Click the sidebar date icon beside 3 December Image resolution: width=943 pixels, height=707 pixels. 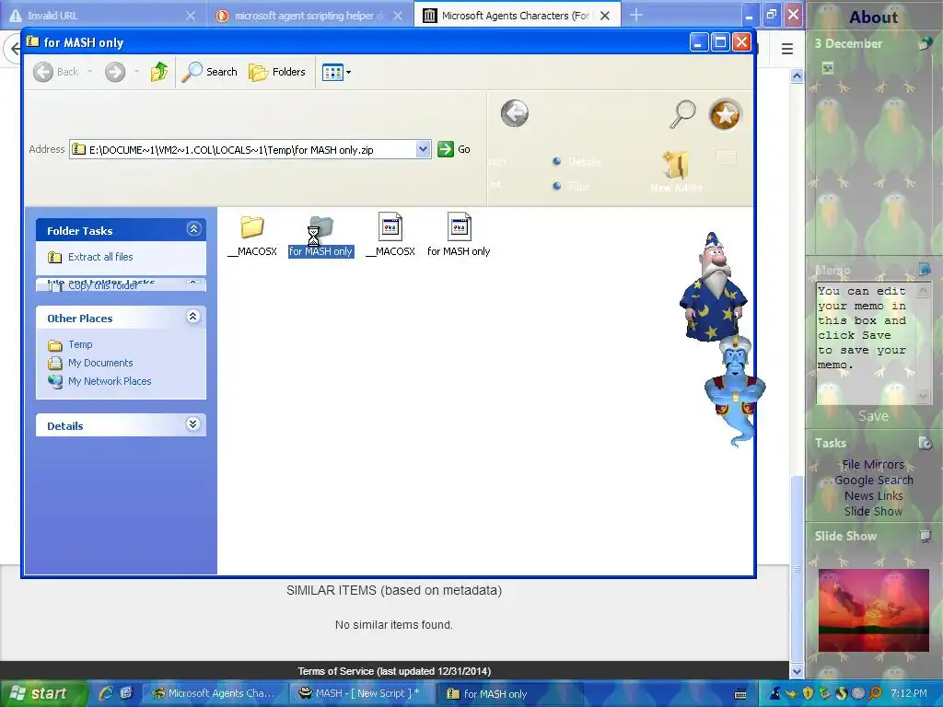pyautogui.click(x=925, y=43)
